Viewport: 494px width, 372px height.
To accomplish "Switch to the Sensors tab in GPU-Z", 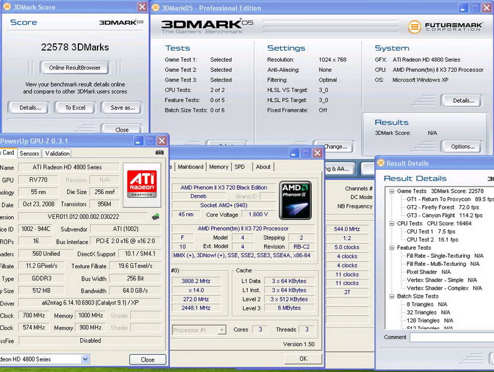I will pos(29,153).
